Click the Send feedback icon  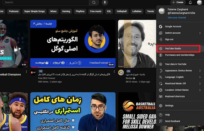[161, 121]
